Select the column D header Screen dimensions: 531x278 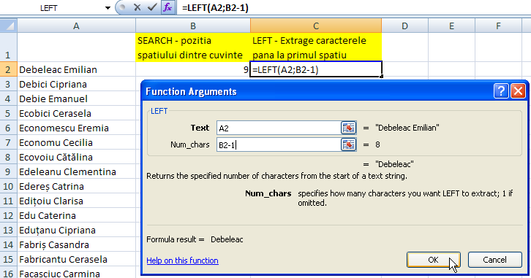tap(404, 26)
